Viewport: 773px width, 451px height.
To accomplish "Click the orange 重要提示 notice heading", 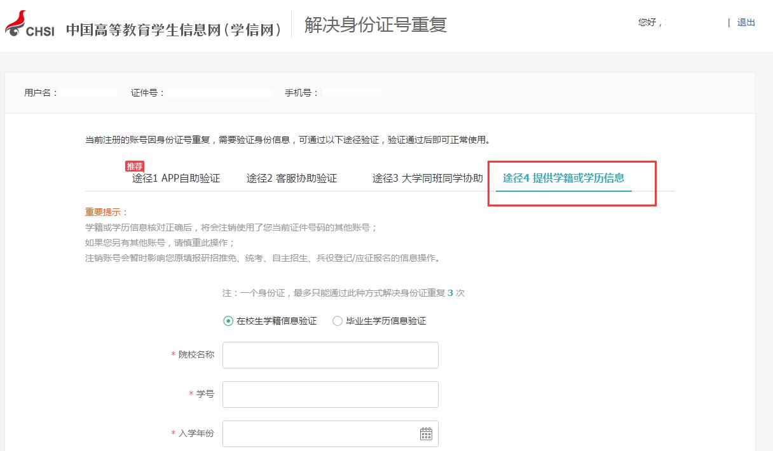I will click(x=106, y=212).
